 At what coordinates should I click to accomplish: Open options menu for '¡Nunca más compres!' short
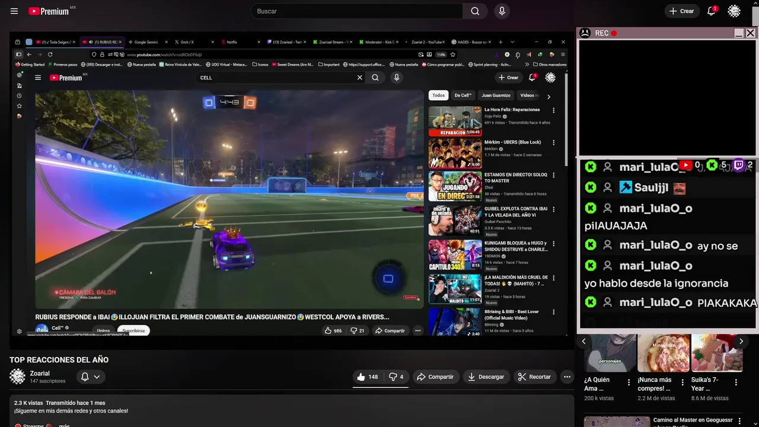[x=683, y=383]
